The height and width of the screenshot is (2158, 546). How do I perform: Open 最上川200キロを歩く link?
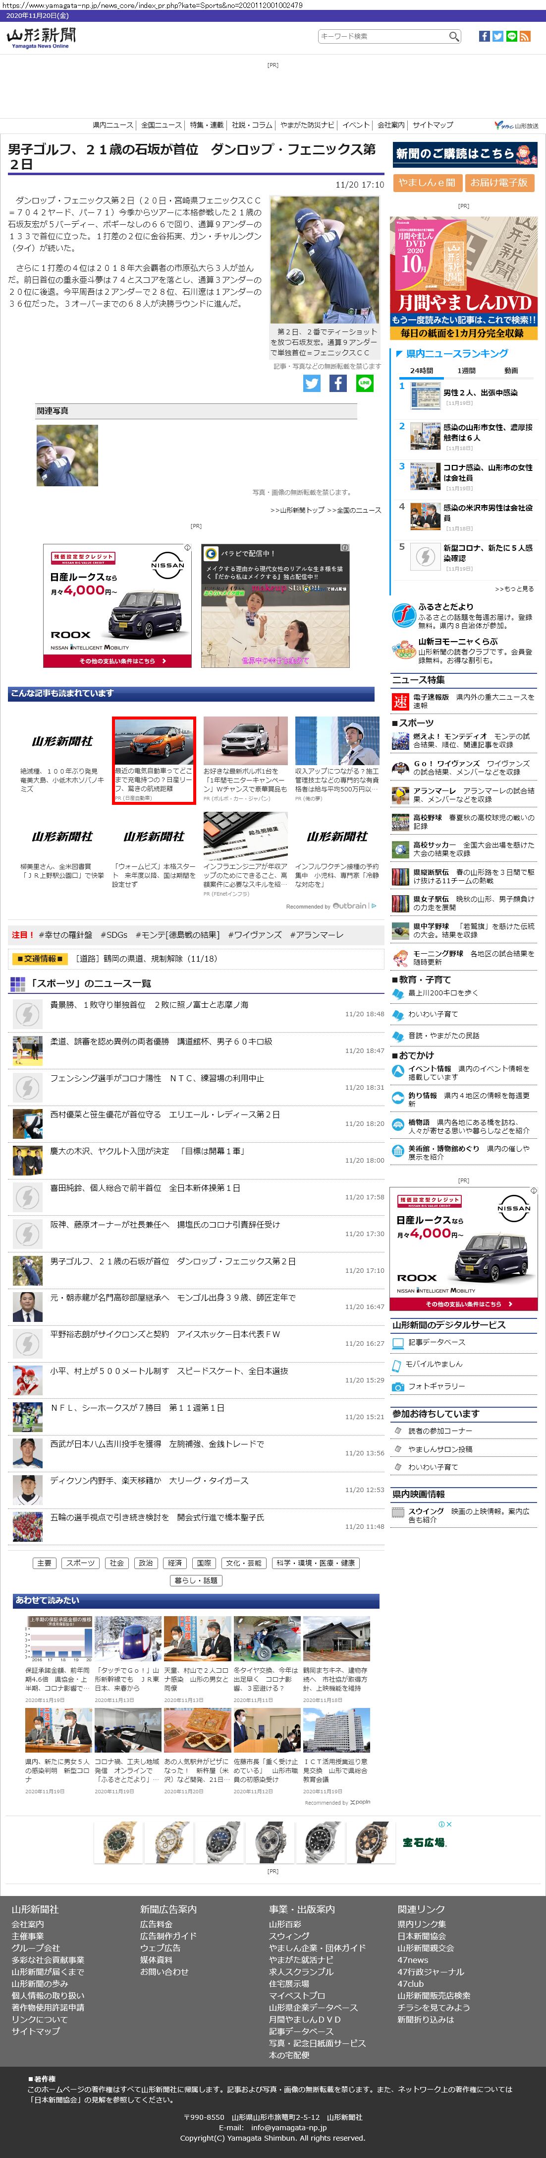pyautogui.click(x=443, y=993)
